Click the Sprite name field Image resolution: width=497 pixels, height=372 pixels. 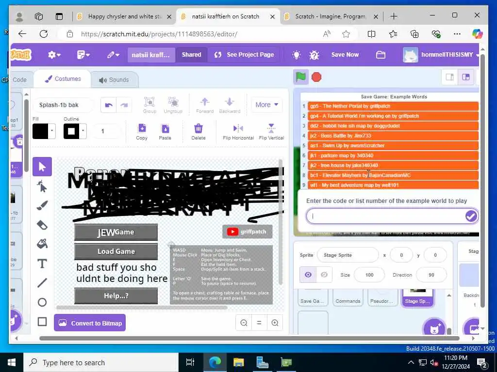[x=348, y=255]
